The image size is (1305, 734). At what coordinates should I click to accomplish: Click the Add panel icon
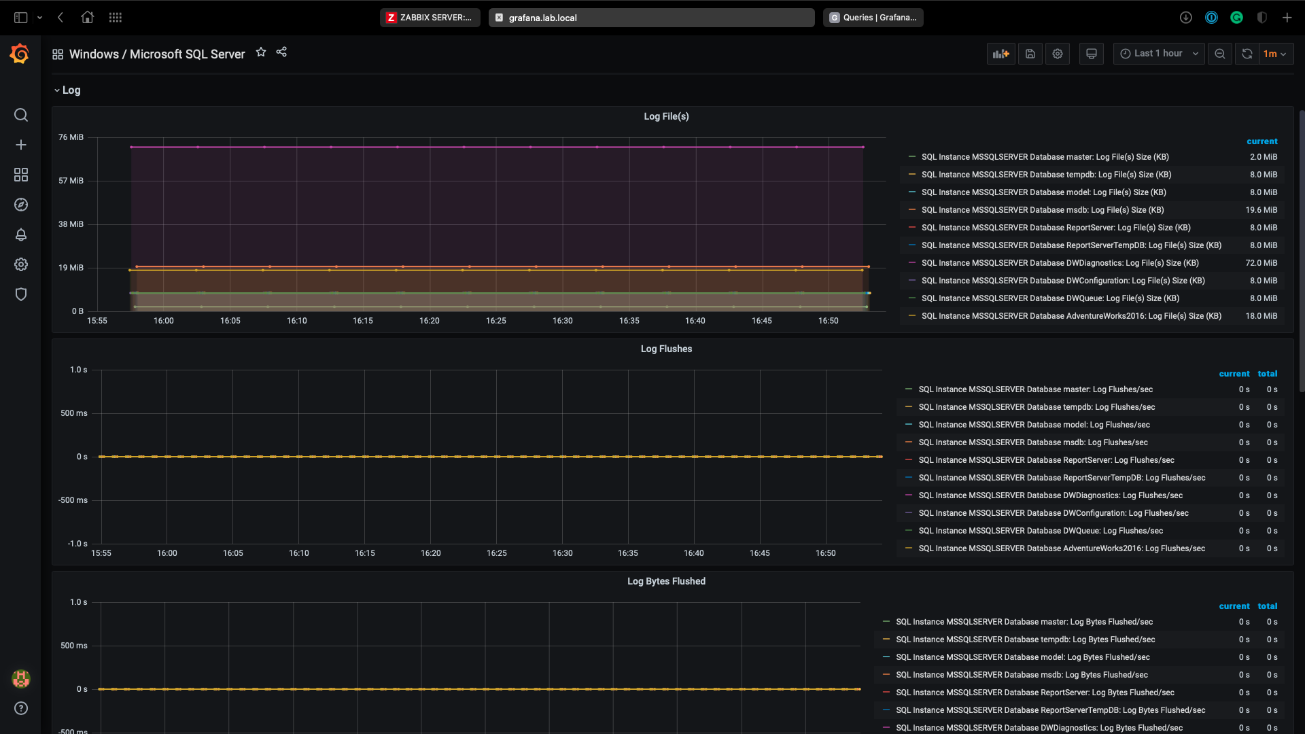pyautogui.click(x=1000, y=54)
